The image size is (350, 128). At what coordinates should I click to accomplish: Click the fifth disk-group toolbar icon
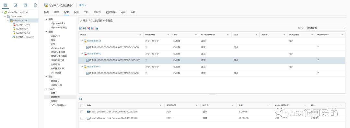(x=97, y=29)
